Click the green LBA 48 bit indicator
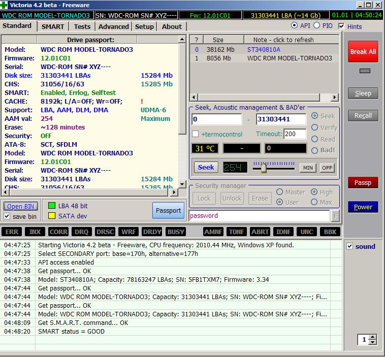 52,206
